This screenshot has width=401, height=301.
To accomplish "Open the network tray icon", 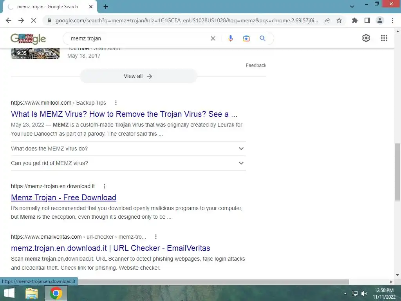I will [x=355, y=294].
